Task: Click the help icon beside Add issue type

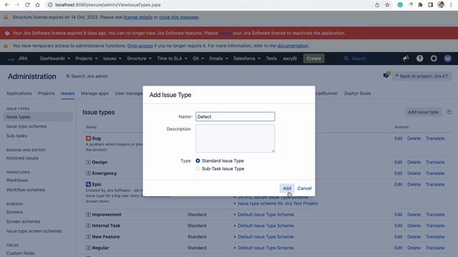Action: [449, 112]
